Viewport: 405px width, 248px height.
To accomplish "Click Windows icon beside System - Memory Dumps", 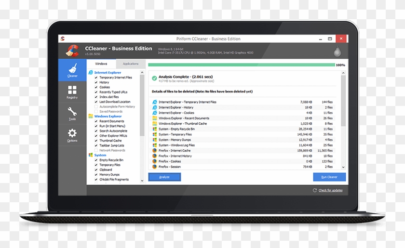I will coord(154,140).
